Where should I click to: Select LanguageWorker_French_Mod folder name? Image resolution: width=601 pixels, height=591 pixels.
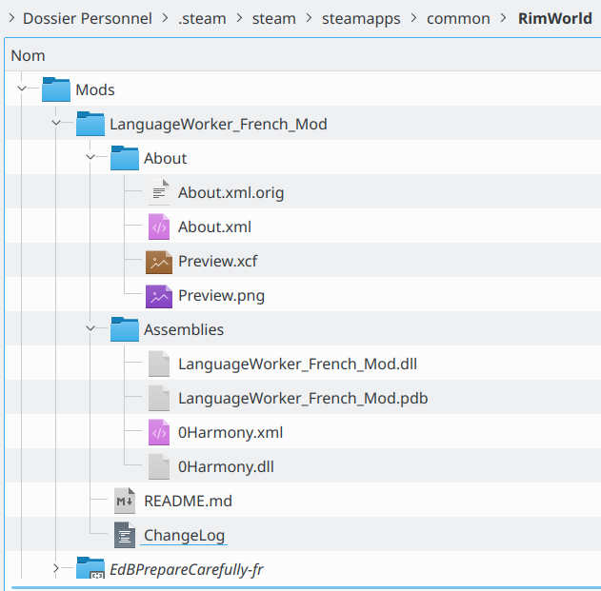[218, 125]
